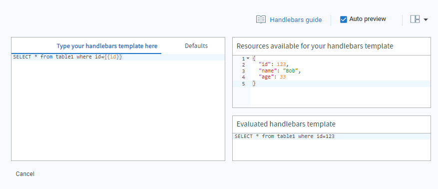Viewport: 438px width, 189px height.
Task: Click line number 2 in the resources gutter
Action: 244,65
